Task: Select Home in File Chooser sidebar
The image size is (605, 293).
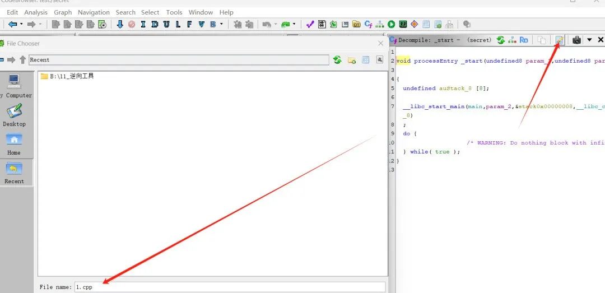Action: [x=14, y=144]
